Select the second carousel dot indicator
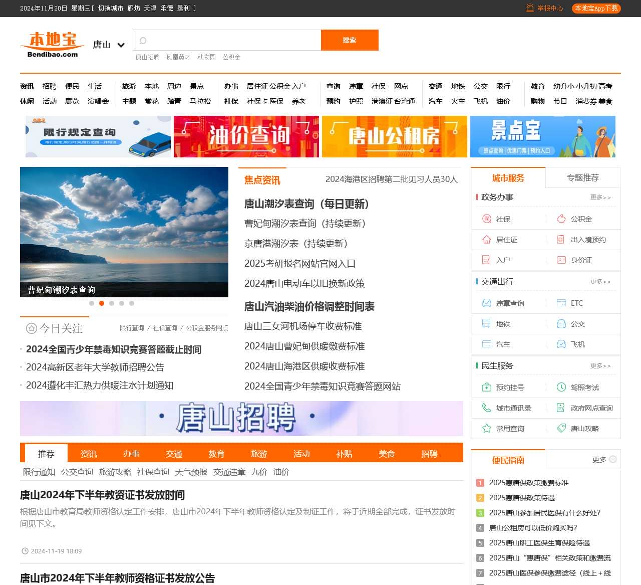Viewport: 641px width, 585px height. tap(102, 303)
